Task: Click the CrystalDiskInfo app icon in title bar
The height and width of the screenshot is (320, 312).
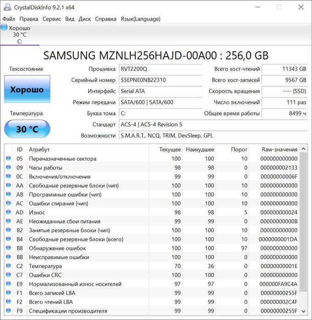Action: pos(7,7)
